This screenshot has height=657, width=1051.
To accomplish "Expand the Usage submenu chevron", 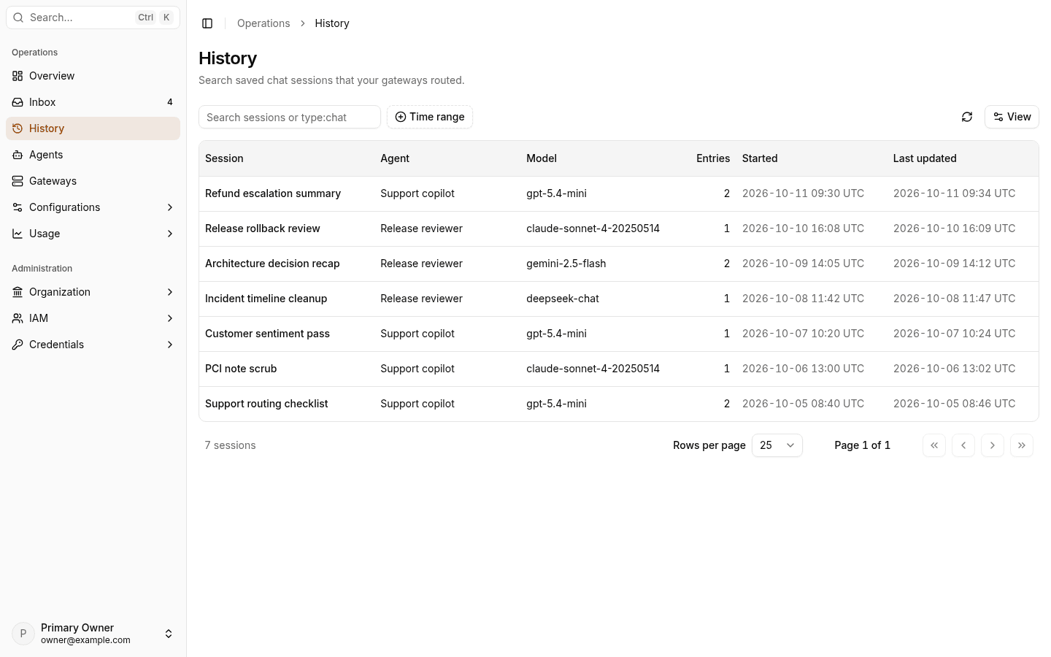I will click(170, 234).
